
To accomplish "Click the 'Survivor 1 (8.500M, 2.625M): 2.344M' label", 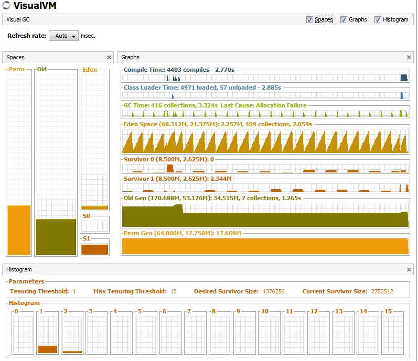I will (x=178, y=179).
